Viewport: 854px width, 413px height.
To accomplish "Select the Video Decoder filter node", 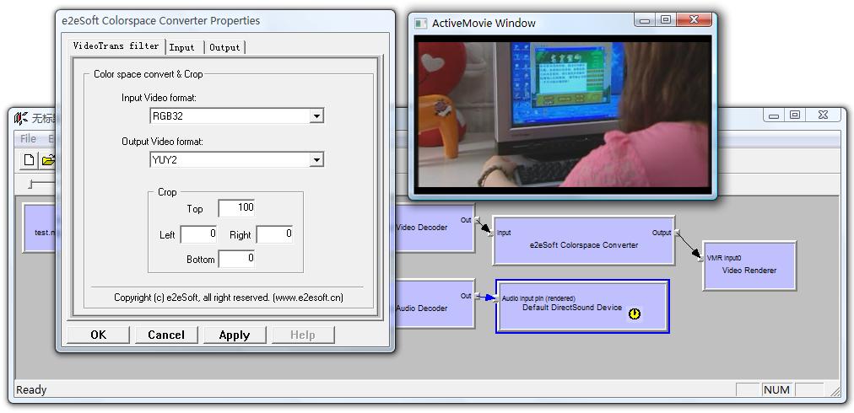I will point(434,228).
